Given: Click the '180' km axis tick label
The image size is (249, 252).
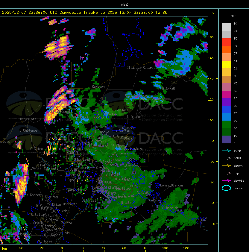Looking at the screenshot, I should point(211,37).
